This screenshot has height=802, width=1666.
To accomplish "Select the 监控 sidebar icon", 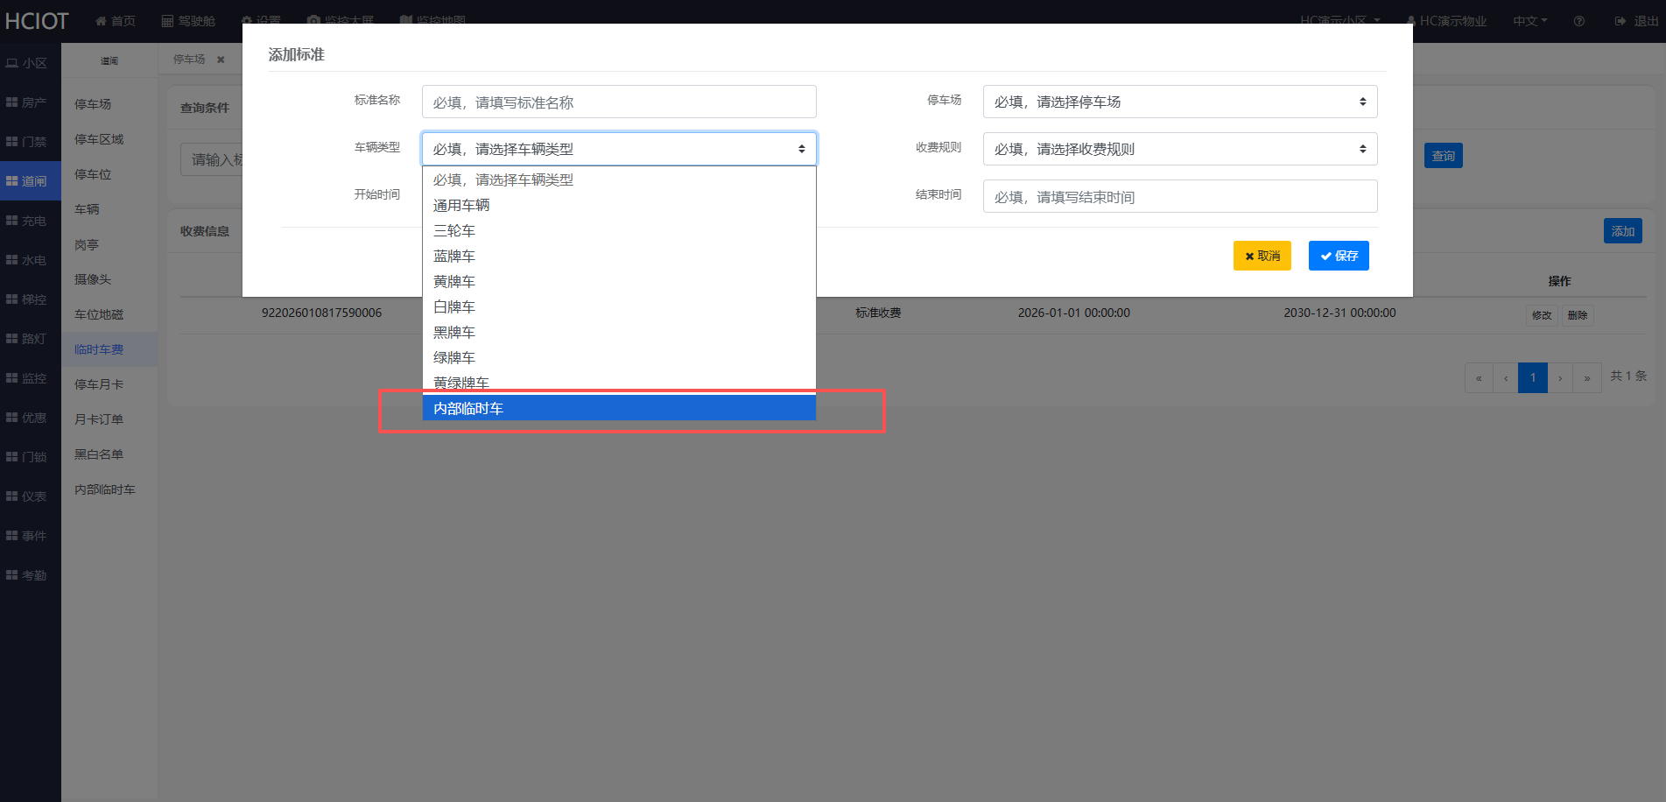I will (x=12, y=378).
